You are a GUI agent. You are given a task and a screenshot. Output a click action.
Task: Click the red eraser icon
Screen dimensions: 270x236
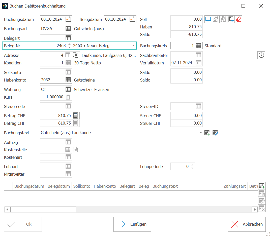[x=238, y=19]
